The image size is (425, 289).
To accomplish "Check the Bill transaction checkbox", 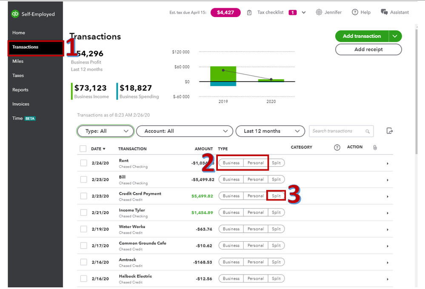I will coord(83,180).
